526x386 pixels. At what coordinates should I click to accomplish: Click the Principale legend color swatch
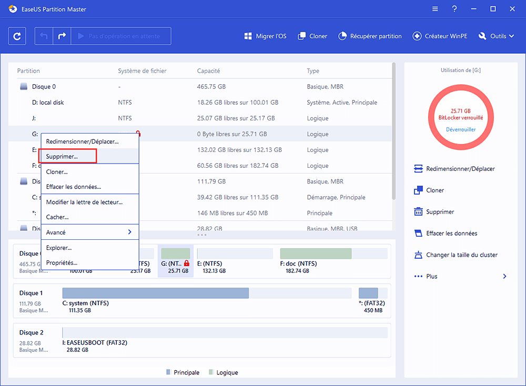tap(168, 372)
